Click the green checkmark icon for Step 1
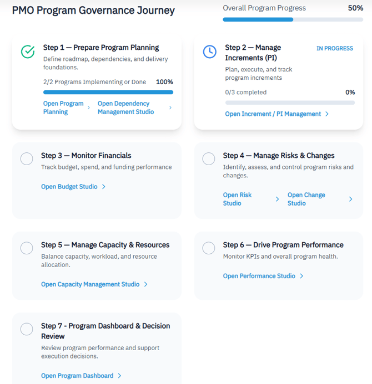Image resolution: width=372 pixels, height=384 pixels. pyautogui.click(x=28, y=52)
